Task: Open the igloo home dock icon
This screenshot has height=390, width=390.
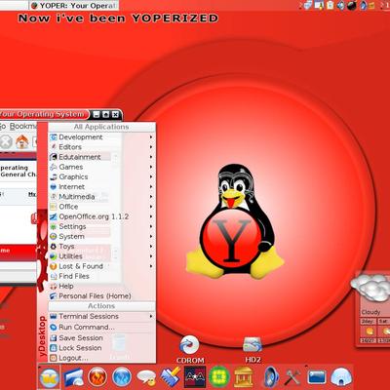Action: pos(341,377)
